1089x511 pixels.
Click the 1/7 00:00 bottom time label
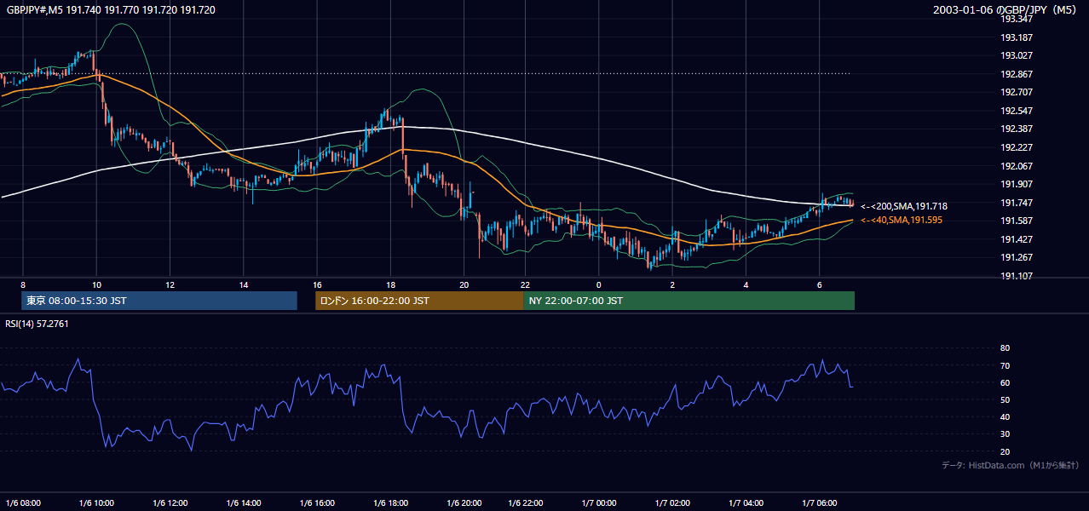(598, 502)
